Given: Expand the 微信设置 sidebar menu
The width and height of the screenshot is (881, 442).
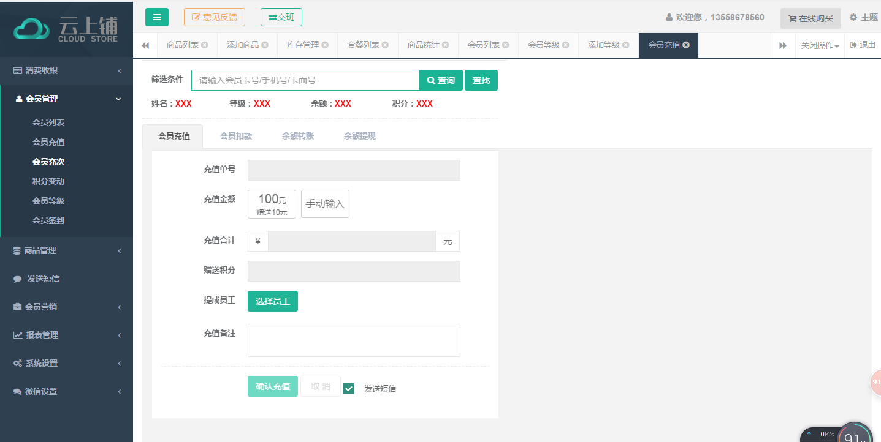Looking at the screenshot, I should (66, 391).
